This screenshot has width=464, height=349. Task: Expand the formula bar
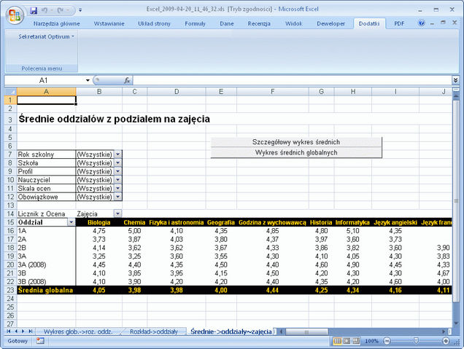(x=455, y=80)
